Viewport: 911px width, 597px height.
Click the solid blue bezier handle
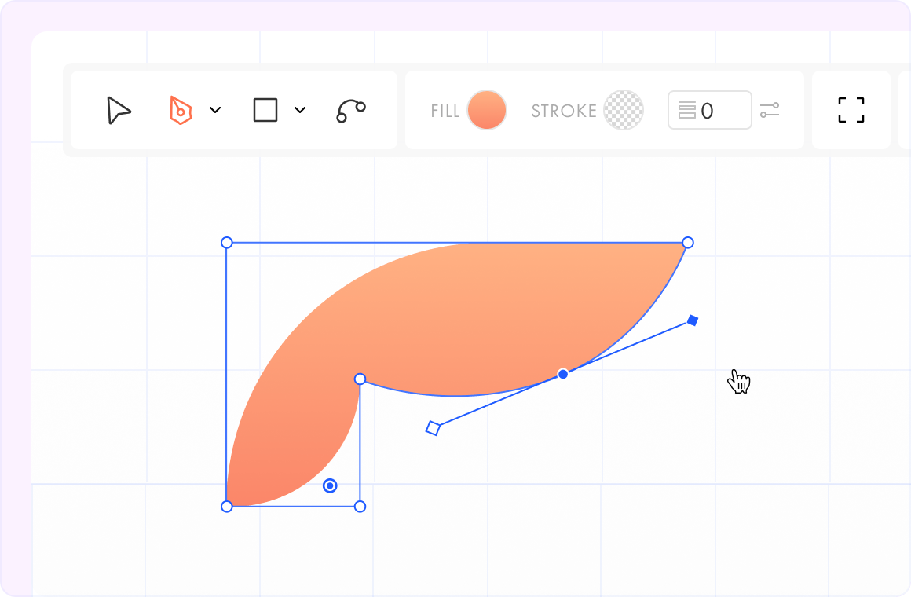click(693, 320)
